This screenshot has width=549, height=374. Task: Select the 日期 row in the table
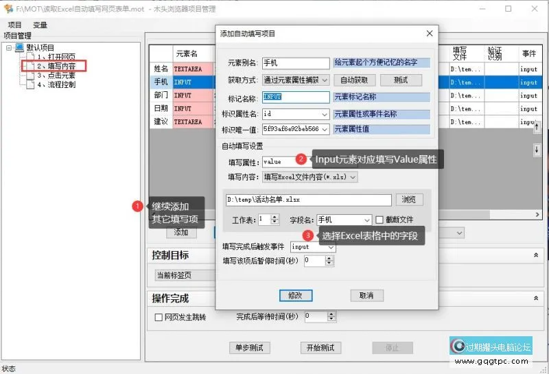pyautogui.click(x=161, y=108)
